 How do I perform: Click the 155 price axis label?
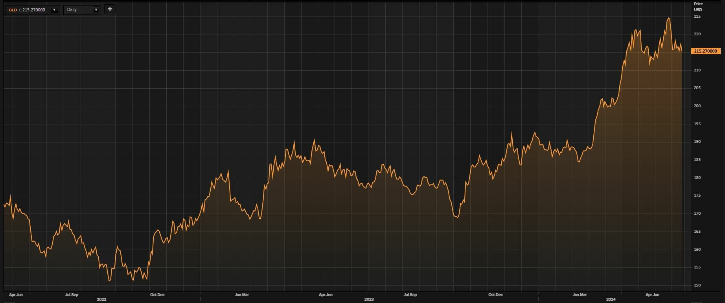click(697, 267)
